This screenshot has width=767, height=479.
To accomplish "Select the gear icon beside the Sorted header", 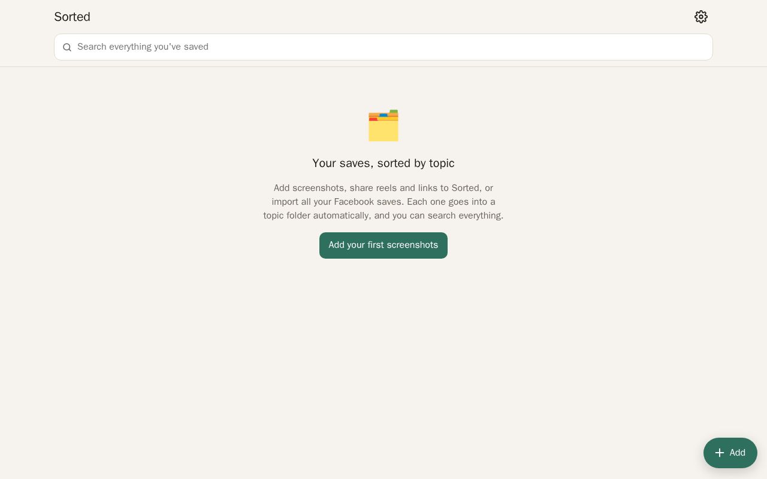I will coord(701,17).
